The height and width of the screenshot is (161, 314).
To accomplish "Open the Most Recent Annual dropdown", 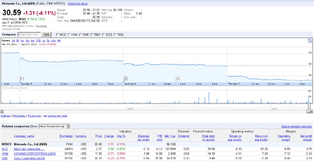I will coord(54,126).
